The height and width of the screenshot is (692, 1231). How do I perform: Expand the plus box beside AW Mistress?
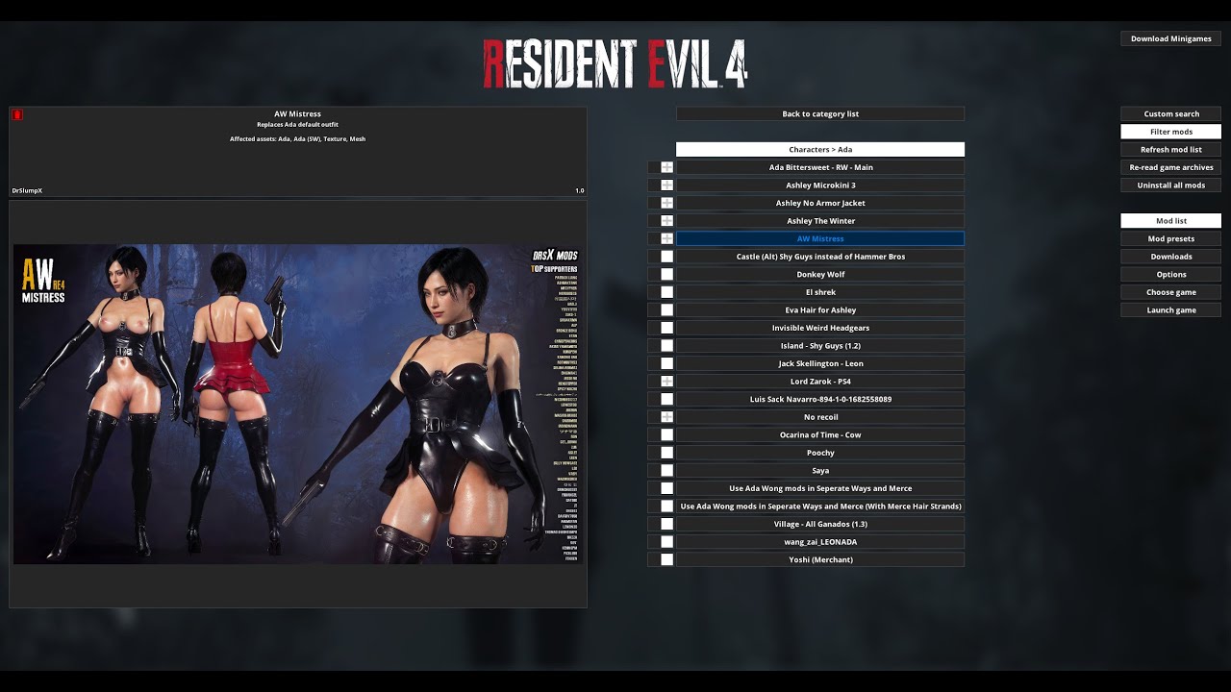click(666, 238)
